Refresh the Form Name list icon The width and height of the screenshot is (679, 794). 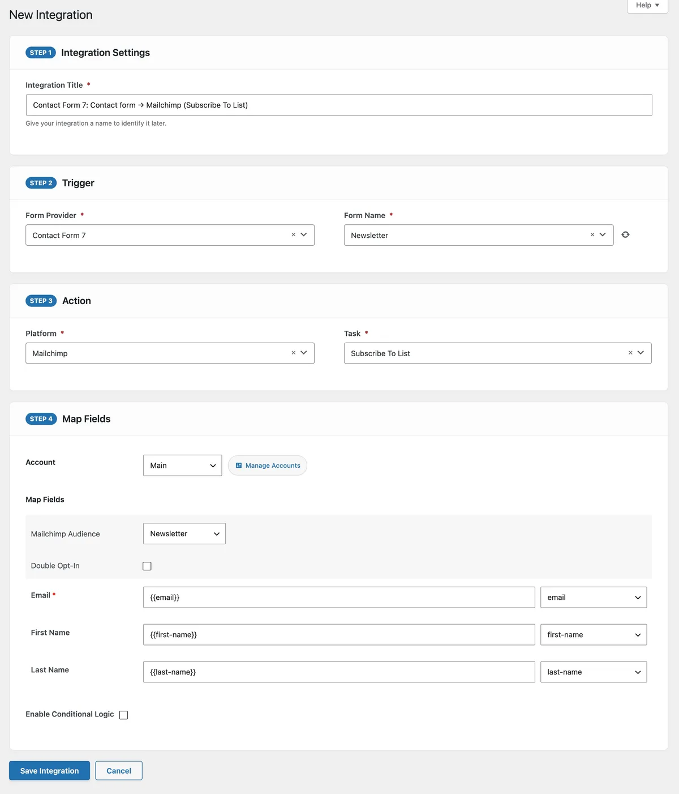click(625, 234)
